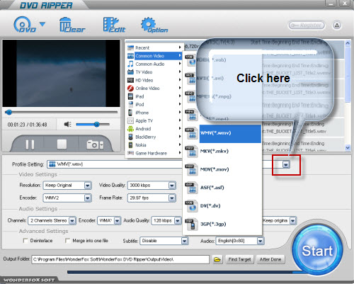Open the Channels dropdown
Screen dimensions: 354x284
pos(72,221)
